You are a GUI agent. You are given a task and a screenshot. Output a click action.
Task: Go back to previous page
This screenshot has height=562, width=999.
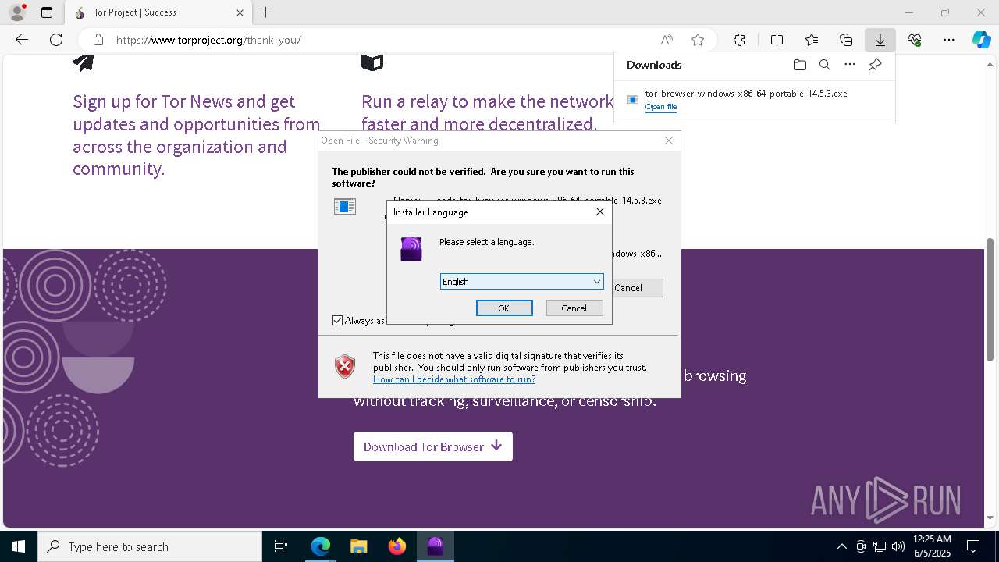point(22,40)
